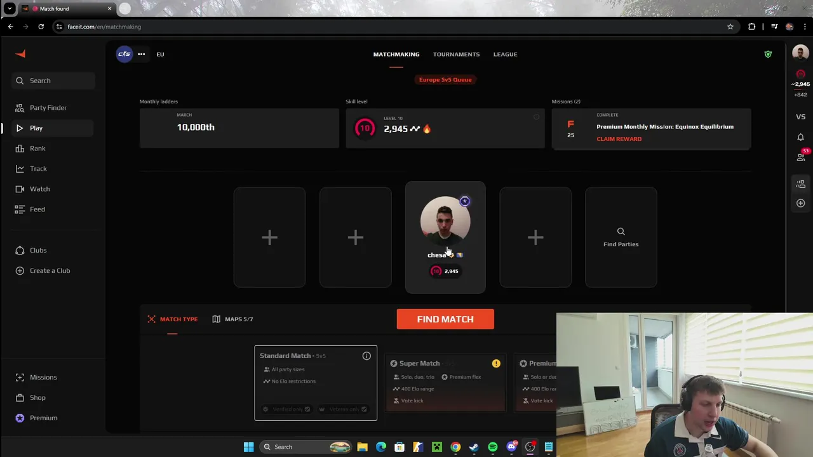Open Clubs in the left sidebar
Viewport: 813px width, 457px height.
coord(53,250)
